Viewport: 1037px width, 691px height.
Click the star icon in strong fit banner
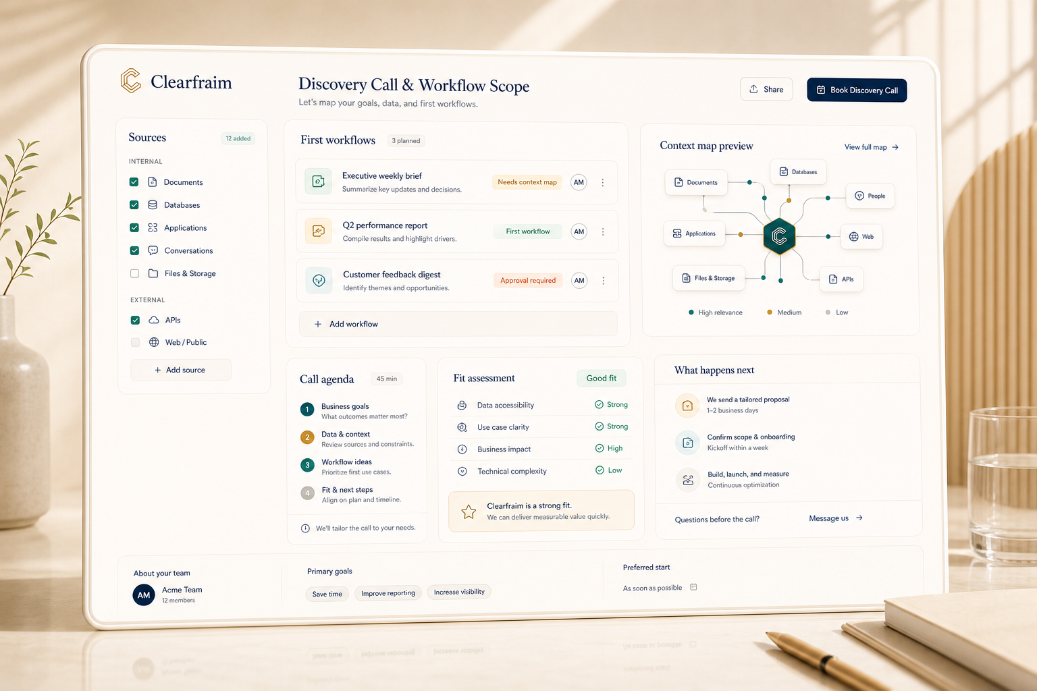469,512
